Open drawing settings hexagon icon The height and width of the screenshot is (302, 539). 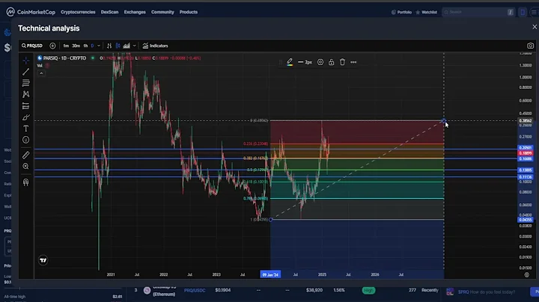click(320, 62)
